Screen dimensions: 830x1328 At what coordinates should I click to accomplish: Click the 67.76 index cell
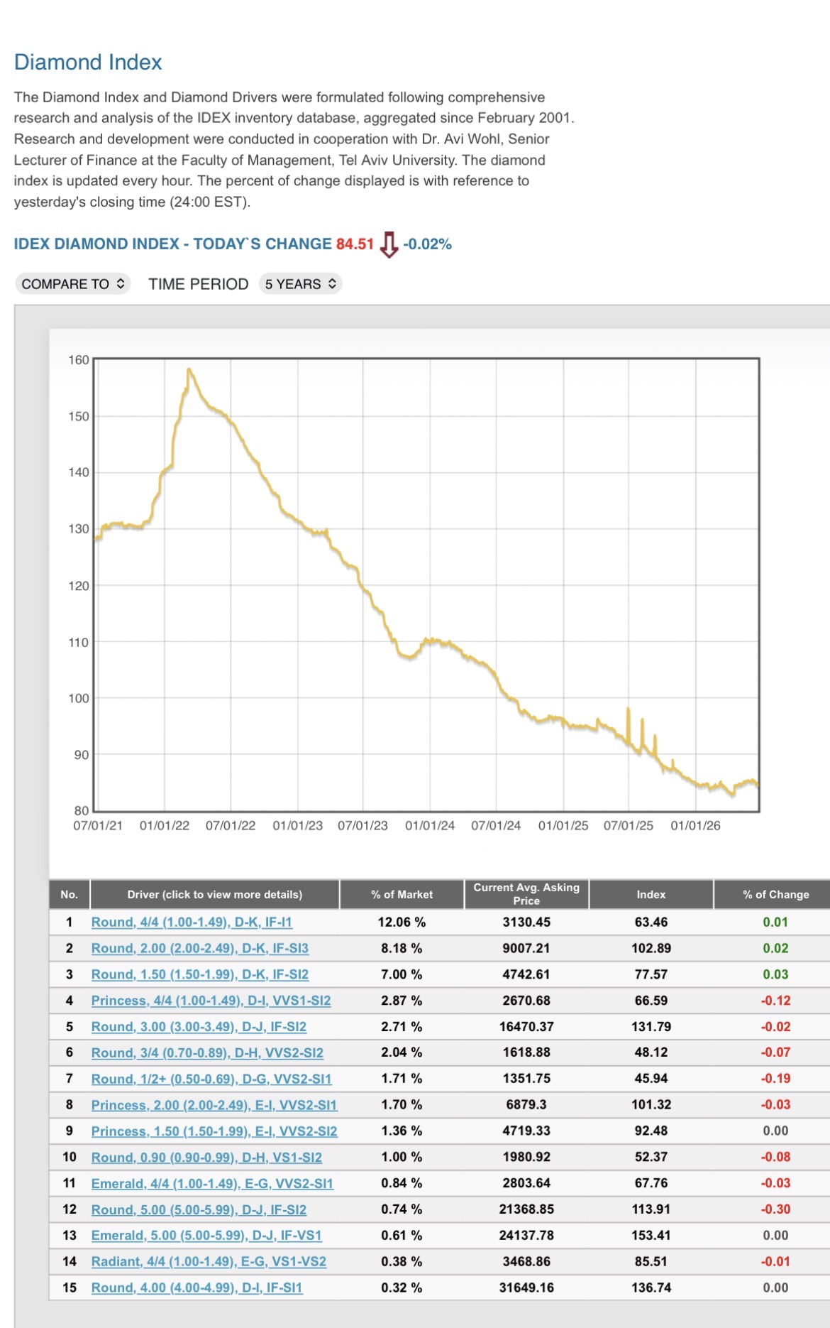pos(651,1184)
